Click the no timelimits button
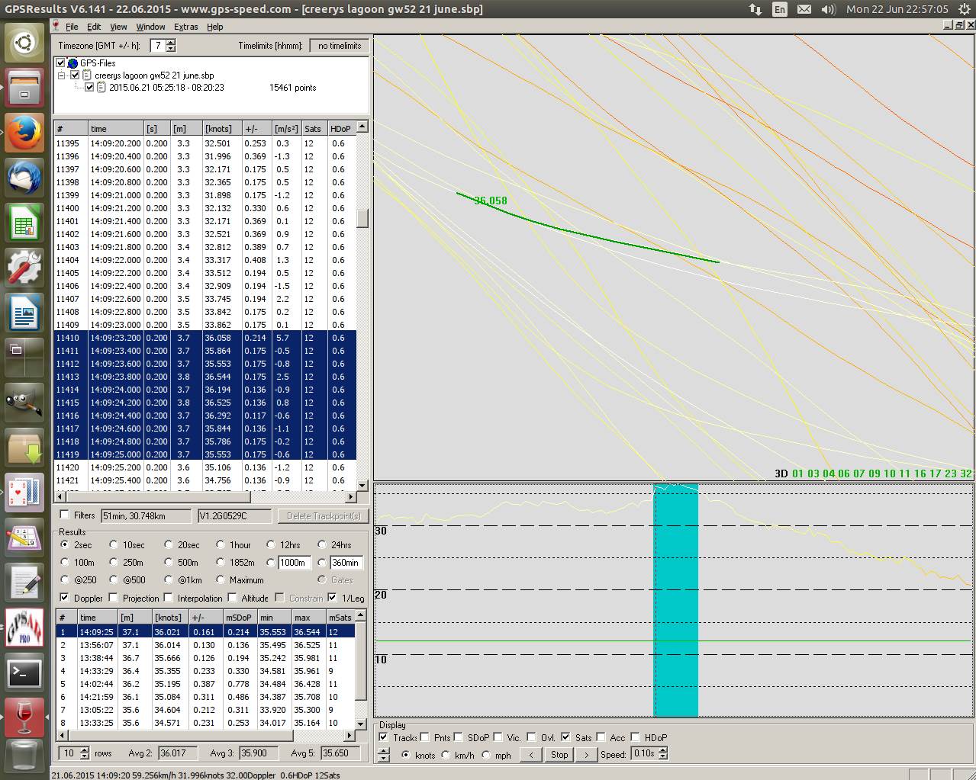976x780 pixels. [340, 46]
